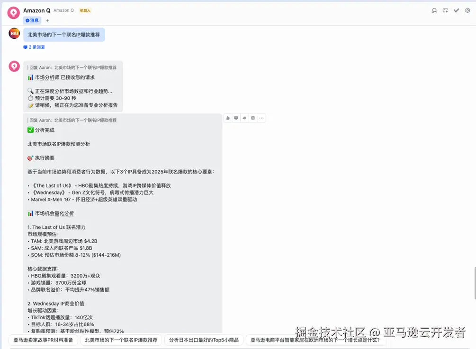Click suggestion 亚马逊电商平台智能家居在欧洲市场
Viewport: 476px width, 349px height.
click(x=315, y=340)
